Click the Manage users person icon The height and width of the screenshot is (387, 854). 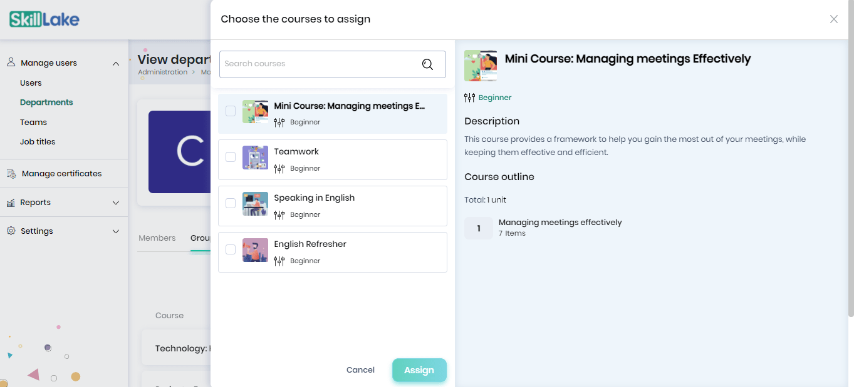point(11,63)
